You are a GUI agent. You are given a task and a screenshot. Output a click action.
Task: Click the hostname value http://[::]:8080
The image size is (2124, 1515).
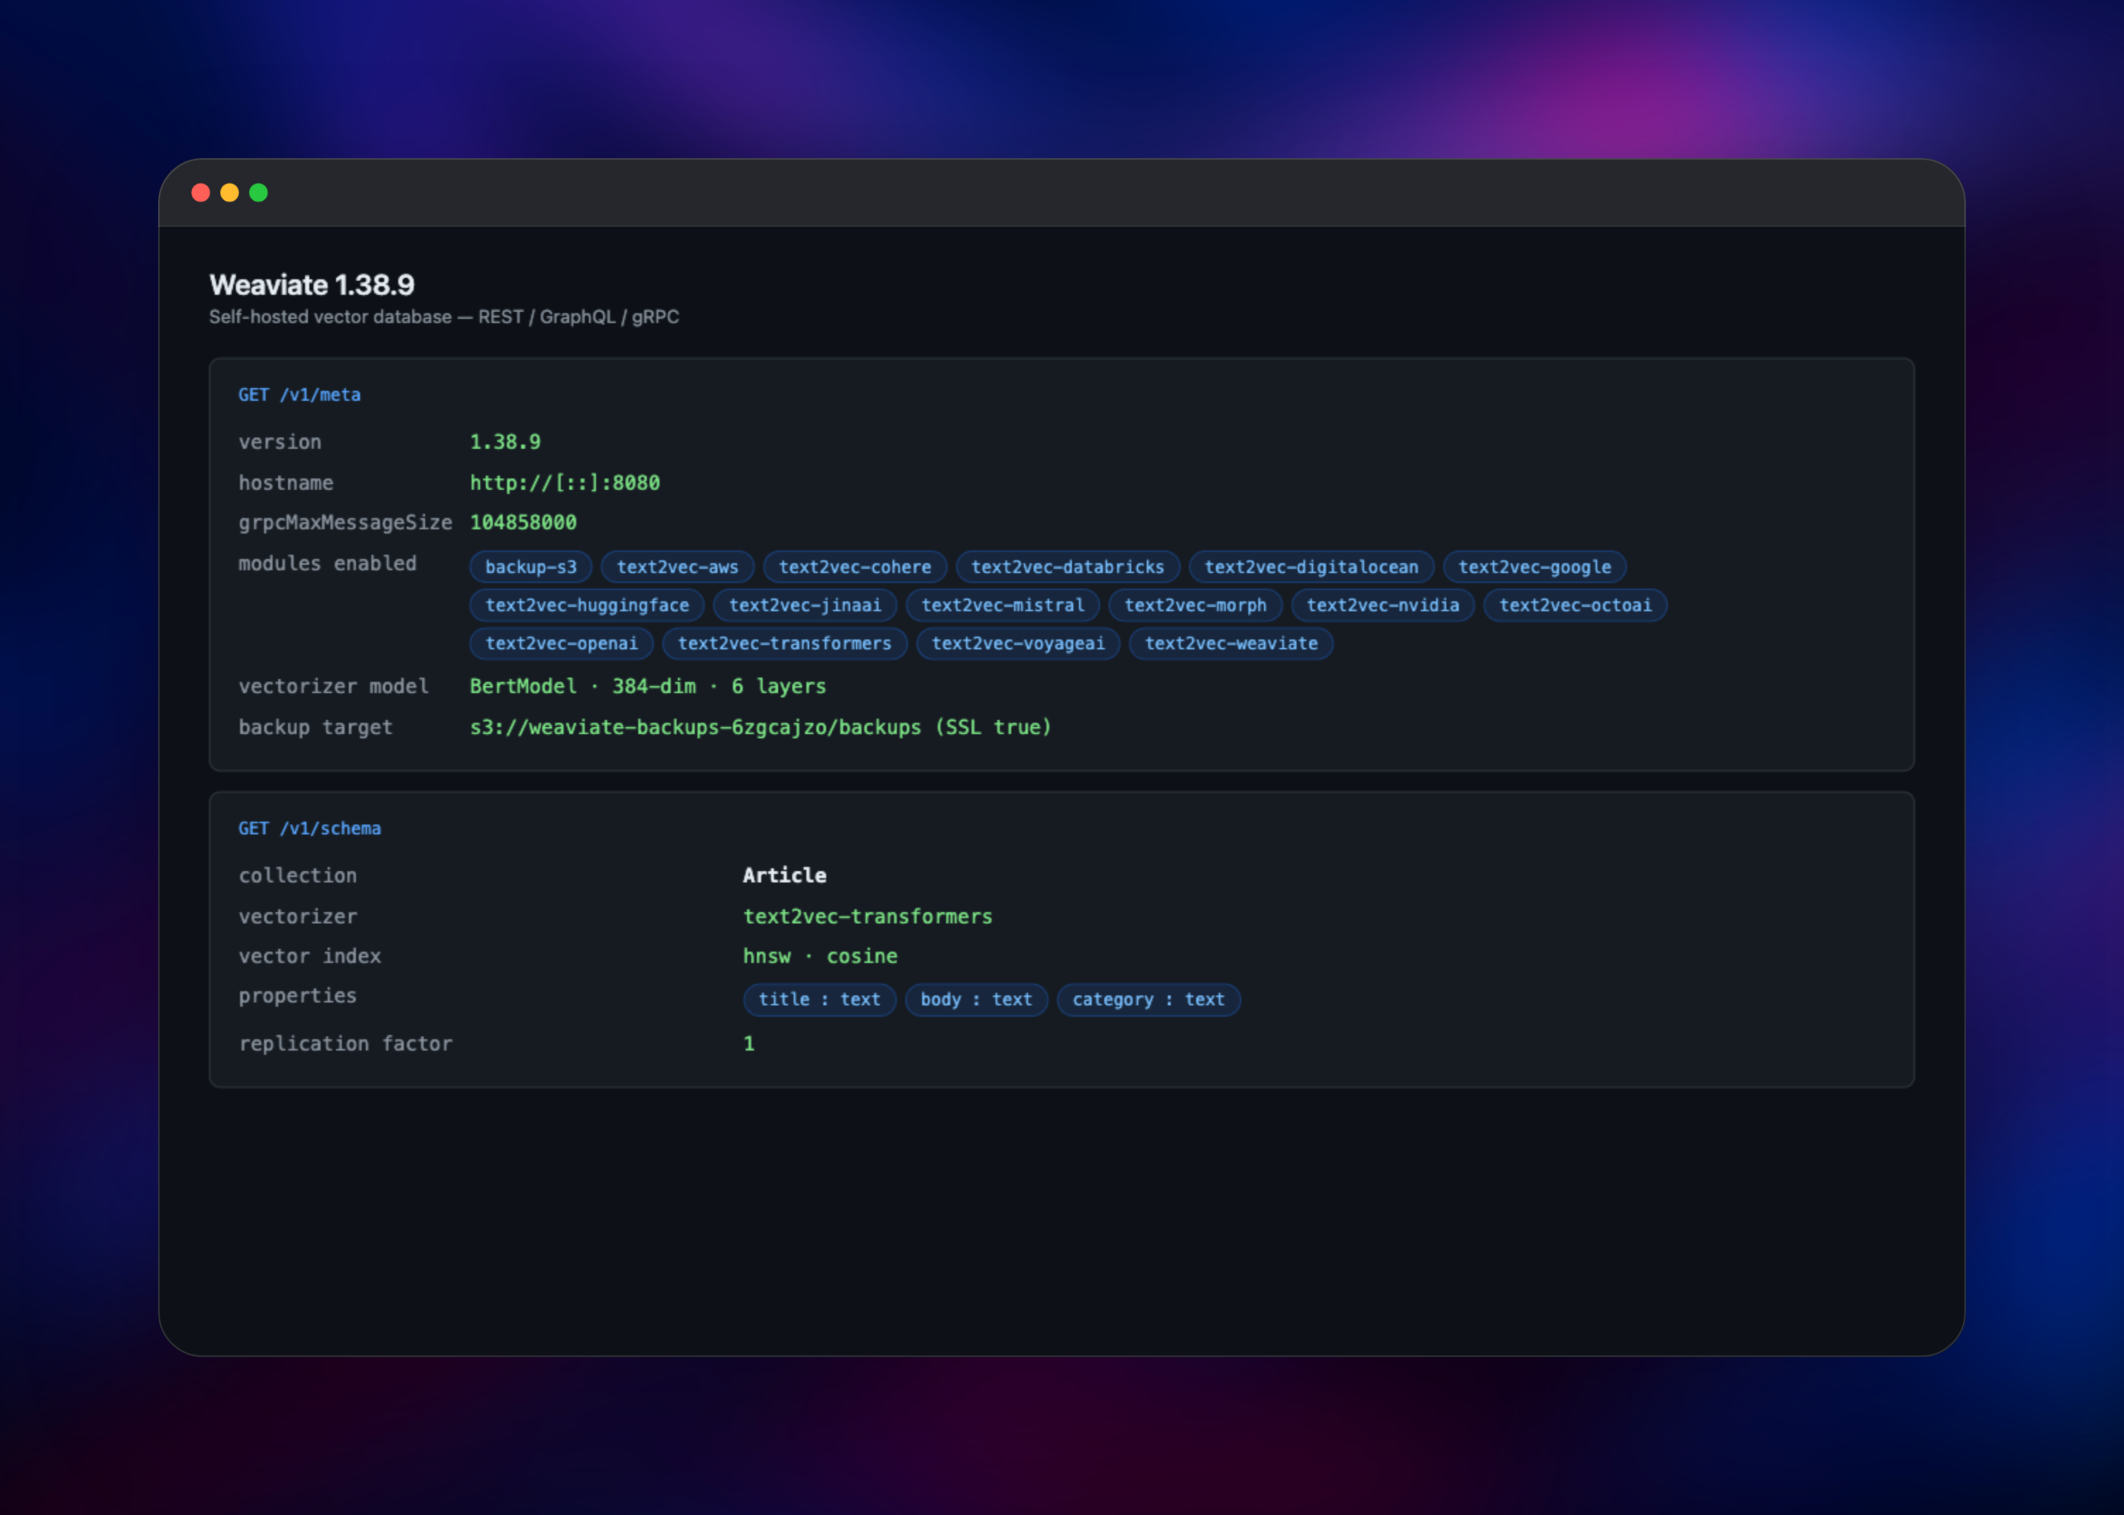point(565,482)
